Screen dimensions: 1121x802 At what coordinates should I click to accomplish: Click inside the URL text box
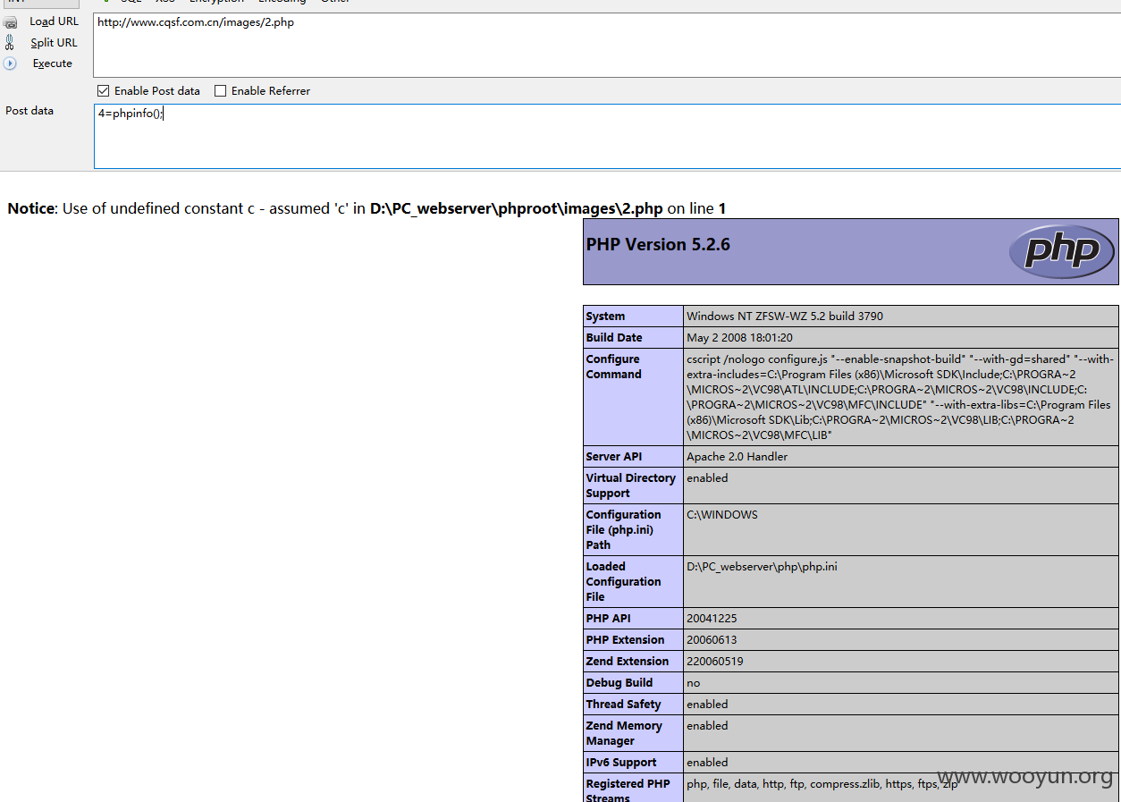coord(606,45)
